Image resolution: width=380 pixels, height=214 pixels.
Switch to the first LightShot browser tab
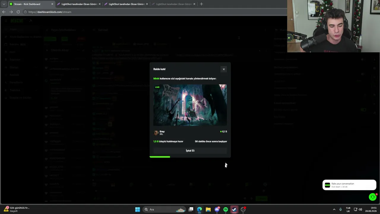(x=79, y=4)
